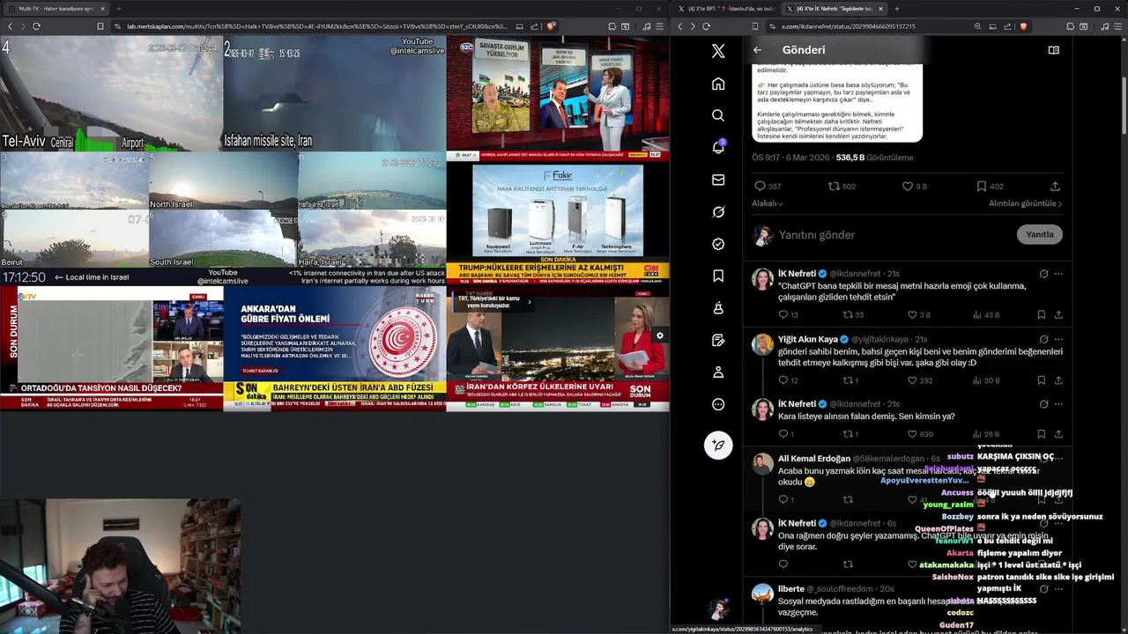The image size is (1128, 634).
Task: Click the 536,5 B Görüntüleme count
Action: tap(874, 158)
